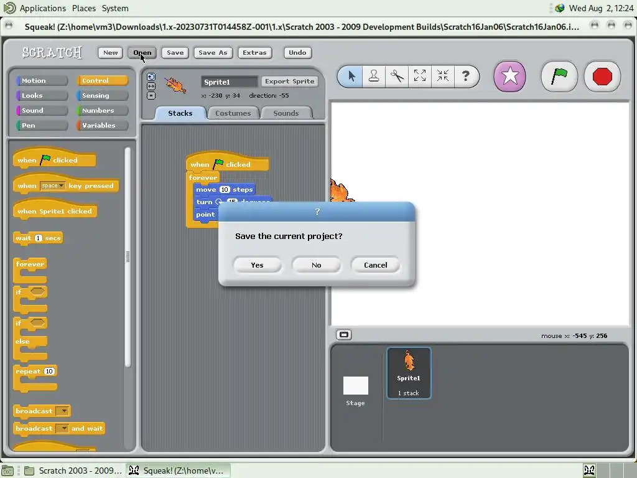Screen dimensions: 637x478
Task: Select the Pen block category
Action: pos(42,125)
